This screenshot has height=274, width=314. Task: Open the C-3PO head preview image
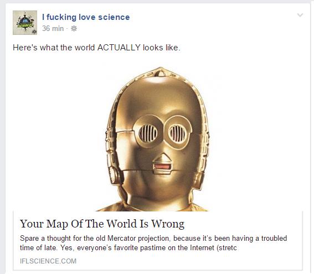pos(157,138)
